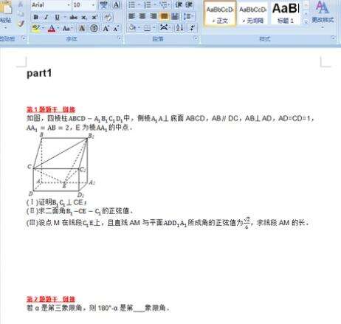341x324 pixels.
Task: Click the question text starting with 若 α
Action: tap(98, 308)
